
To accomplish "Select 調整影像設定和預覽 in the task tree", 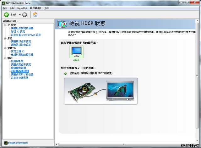I will (x=22, y=28).
